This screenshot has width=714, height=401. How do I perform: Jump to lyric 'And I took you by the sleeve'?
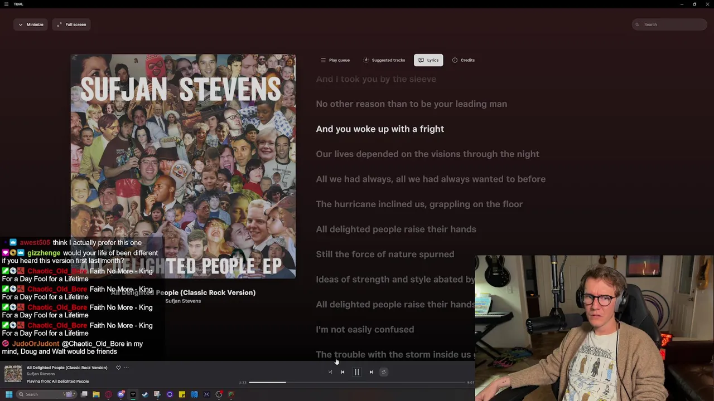pos(376,79)
